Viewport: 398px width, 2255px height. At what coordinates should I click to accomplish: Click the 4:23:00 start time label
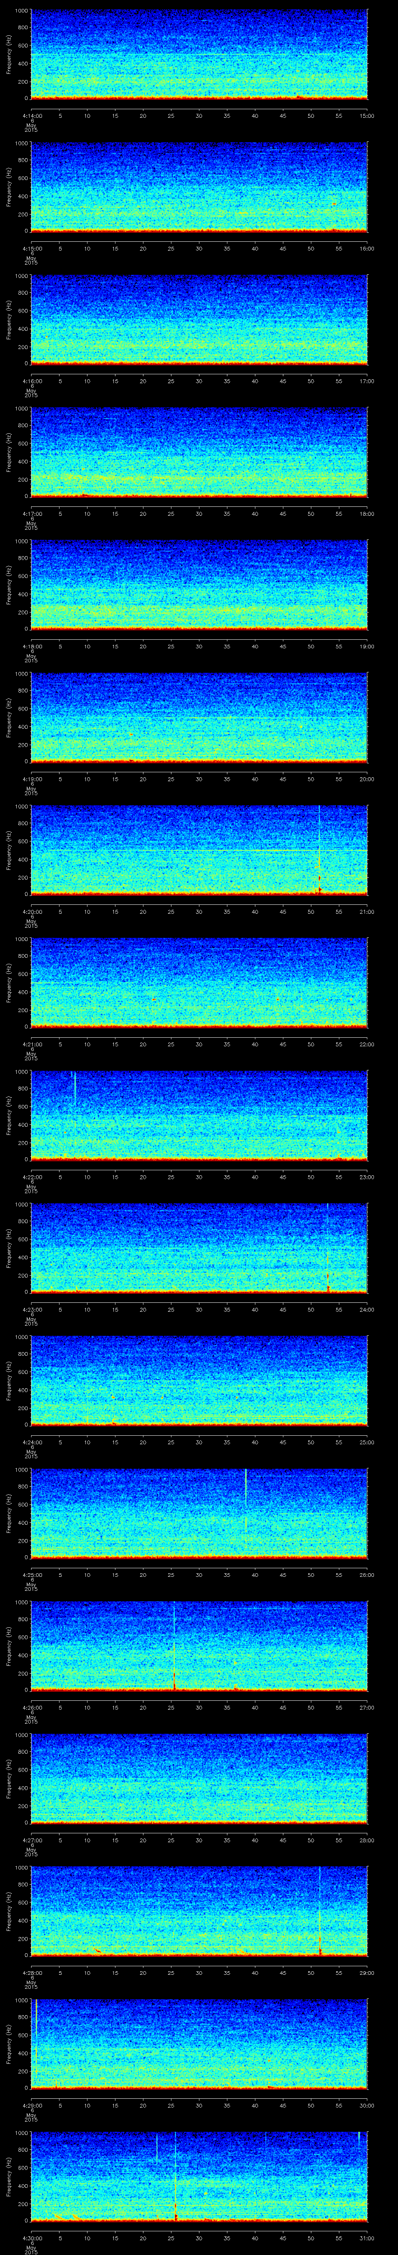click(31, 1309)
